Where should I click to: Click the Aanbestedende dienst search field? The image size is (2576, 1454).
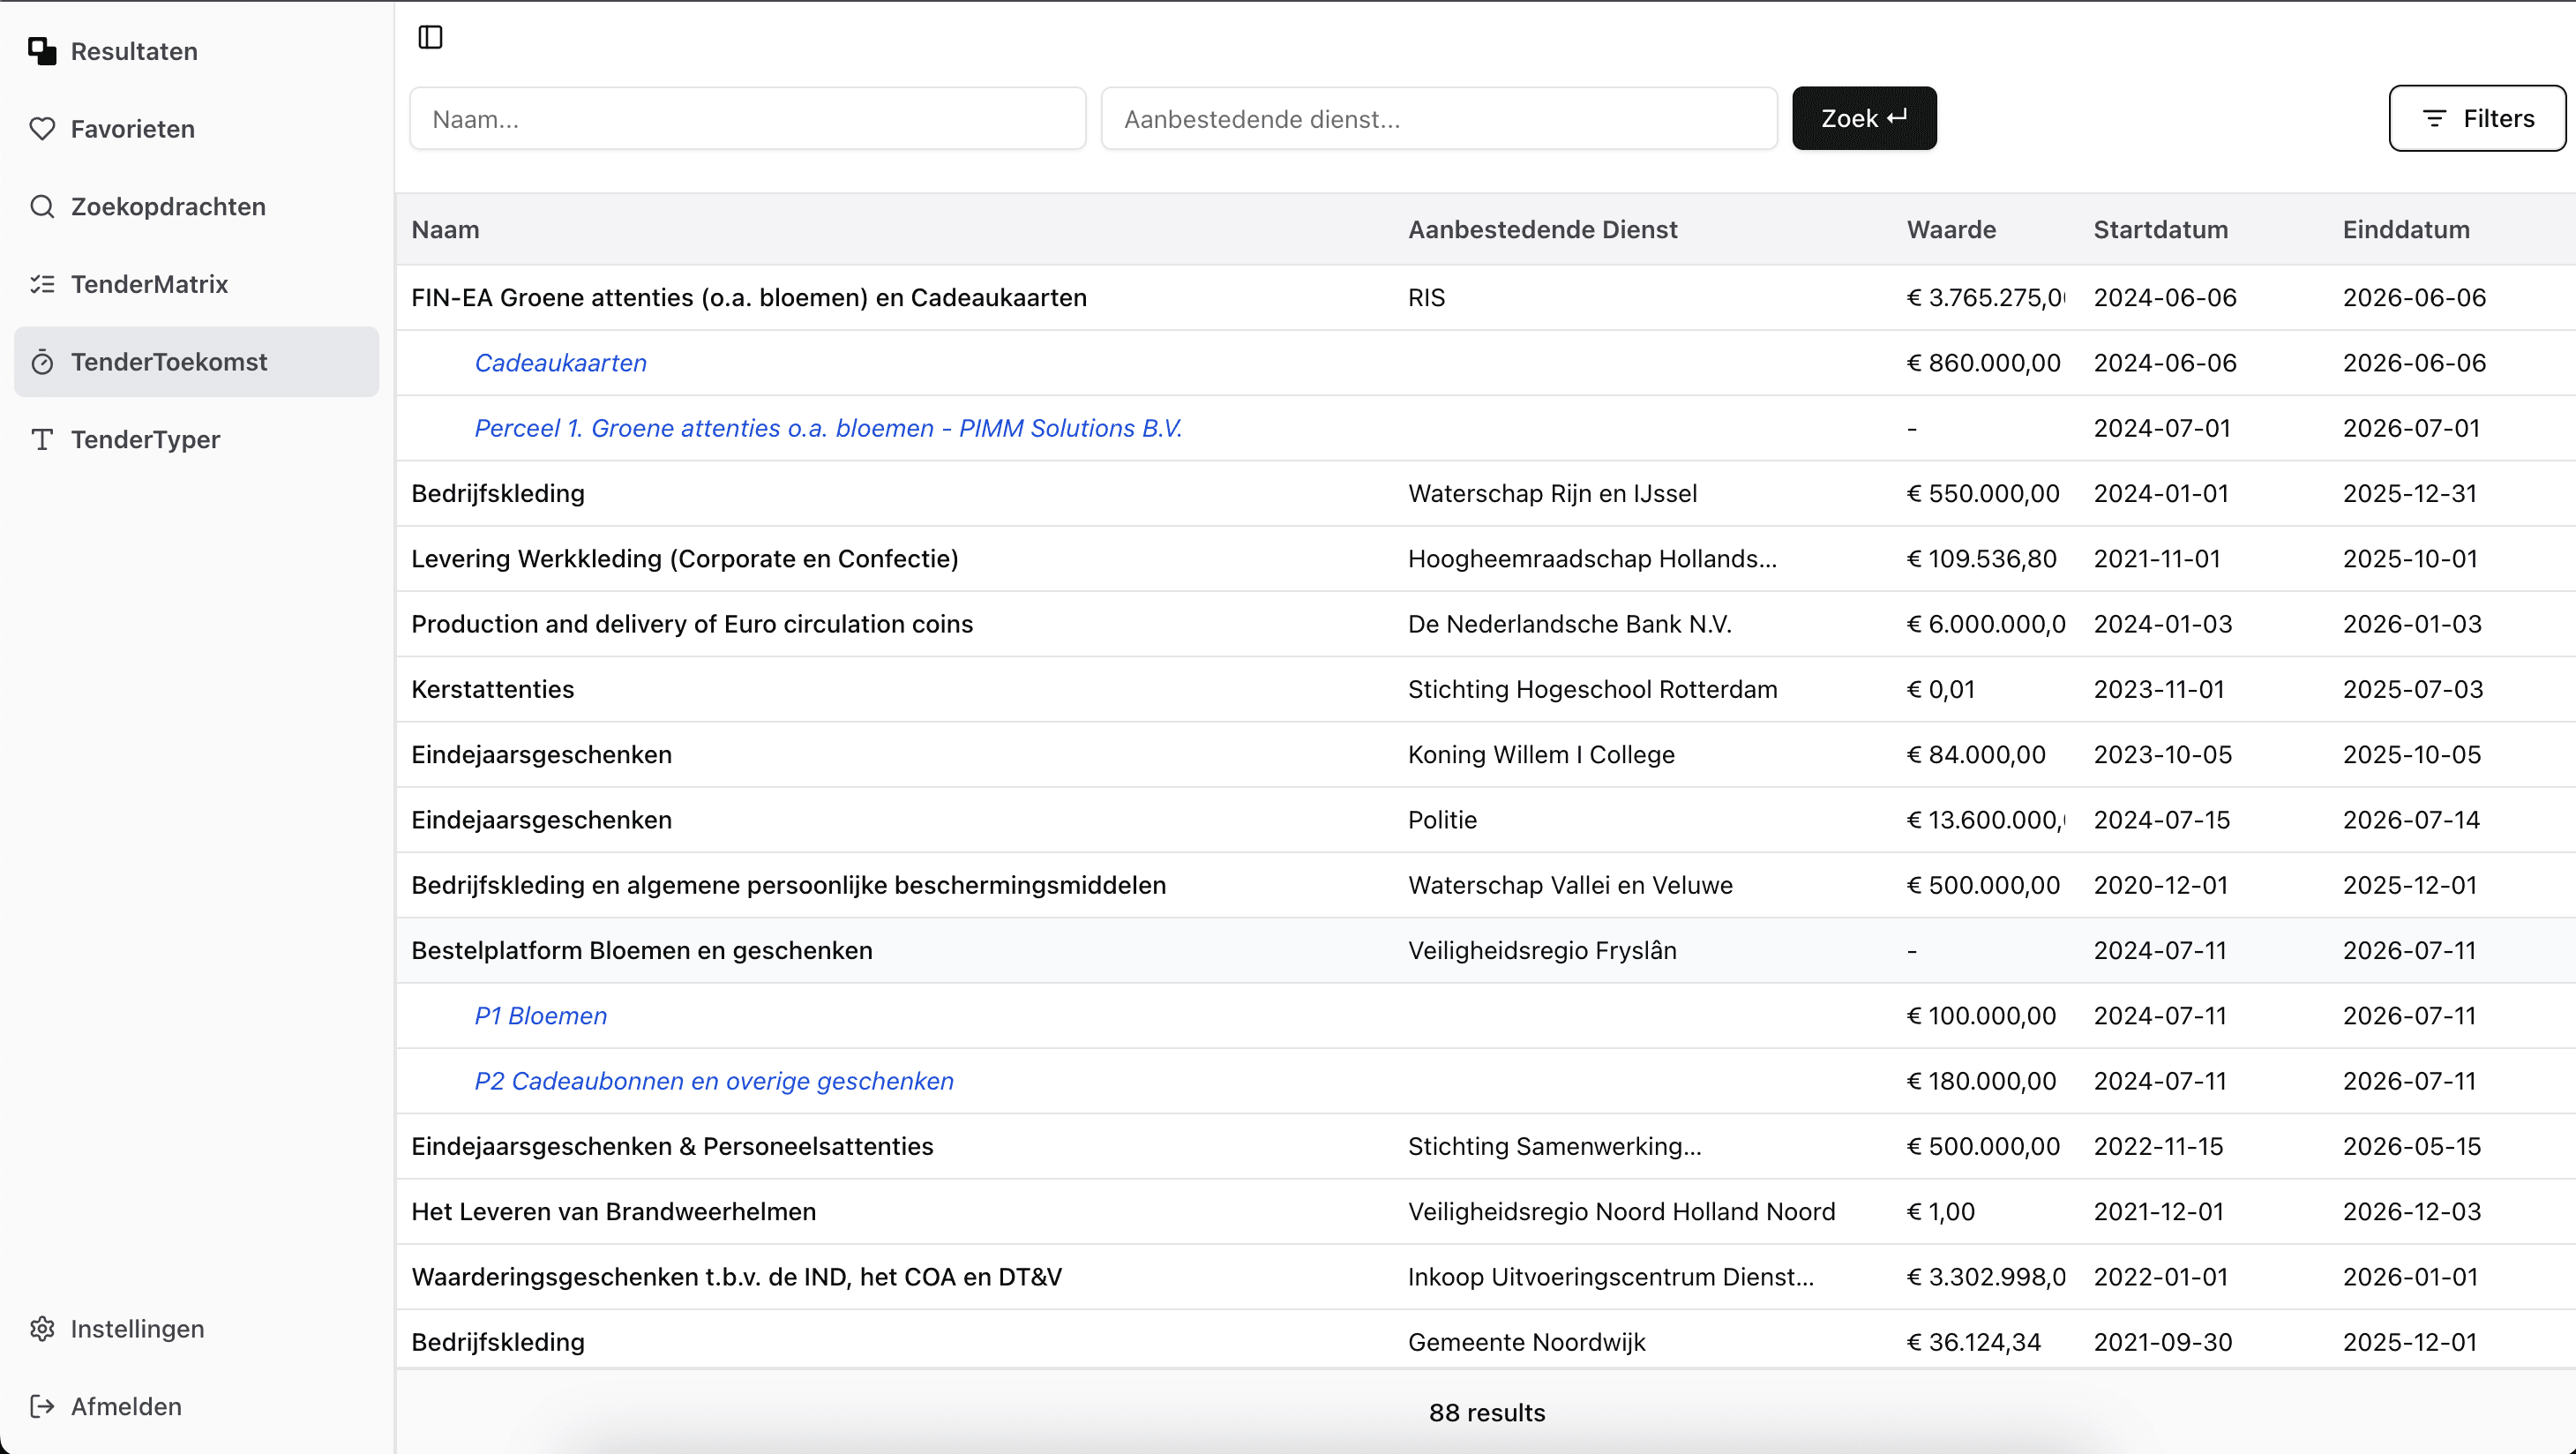point(1438,118)
